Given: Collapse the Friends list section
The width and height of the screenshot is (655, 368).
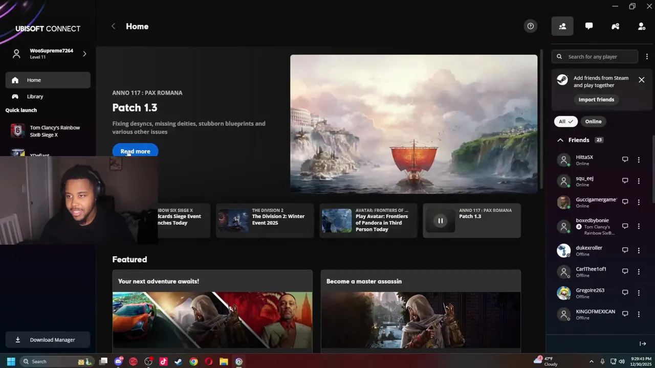Looking at the screenshot, I should click(560, 140).
